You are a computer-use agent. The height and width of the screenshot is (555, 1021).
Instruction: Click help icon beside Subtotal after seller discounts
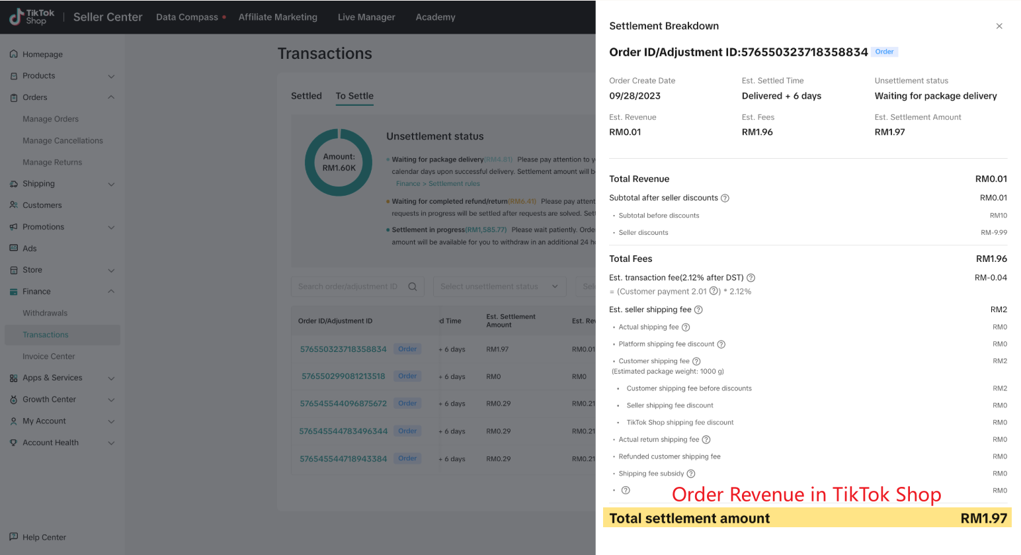[725, 198]
